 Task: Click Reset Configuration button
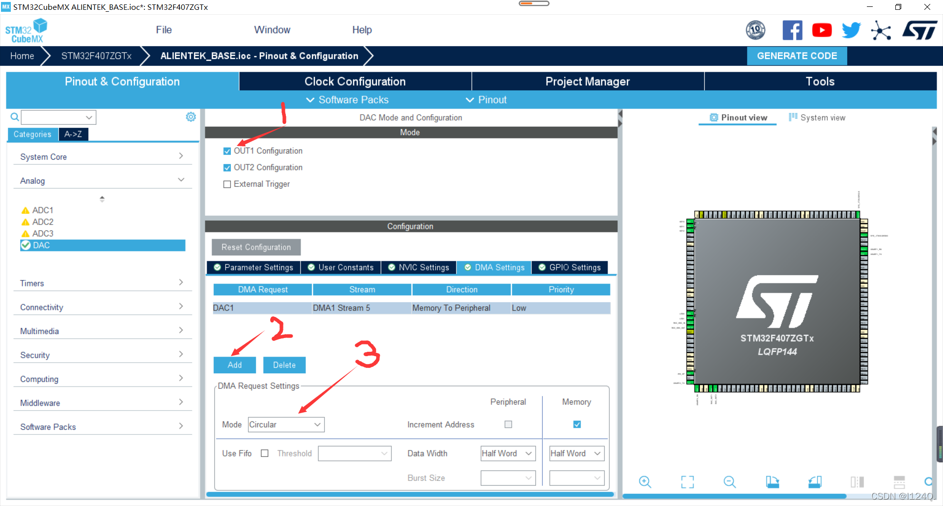click(256, 247)
